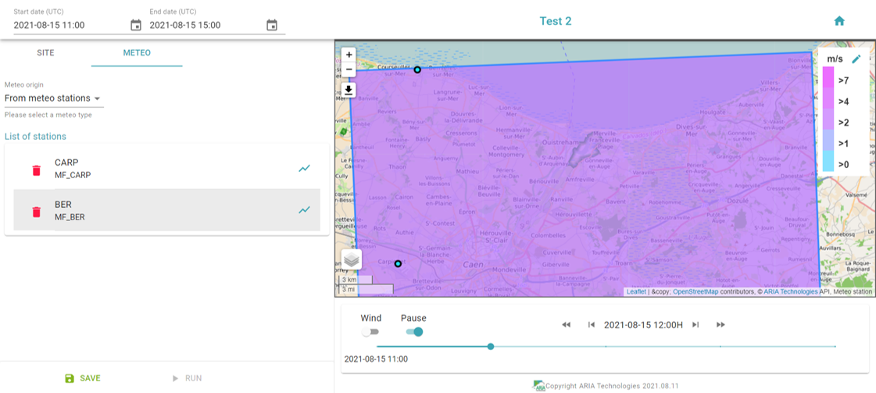
Task: Click the RUN button
Action: click(187, 378)
